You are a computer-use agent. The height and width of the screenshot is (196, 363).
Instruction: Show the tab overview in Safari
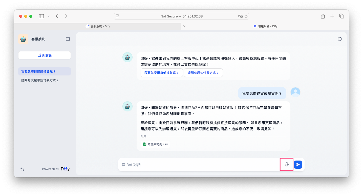(341, 16)
